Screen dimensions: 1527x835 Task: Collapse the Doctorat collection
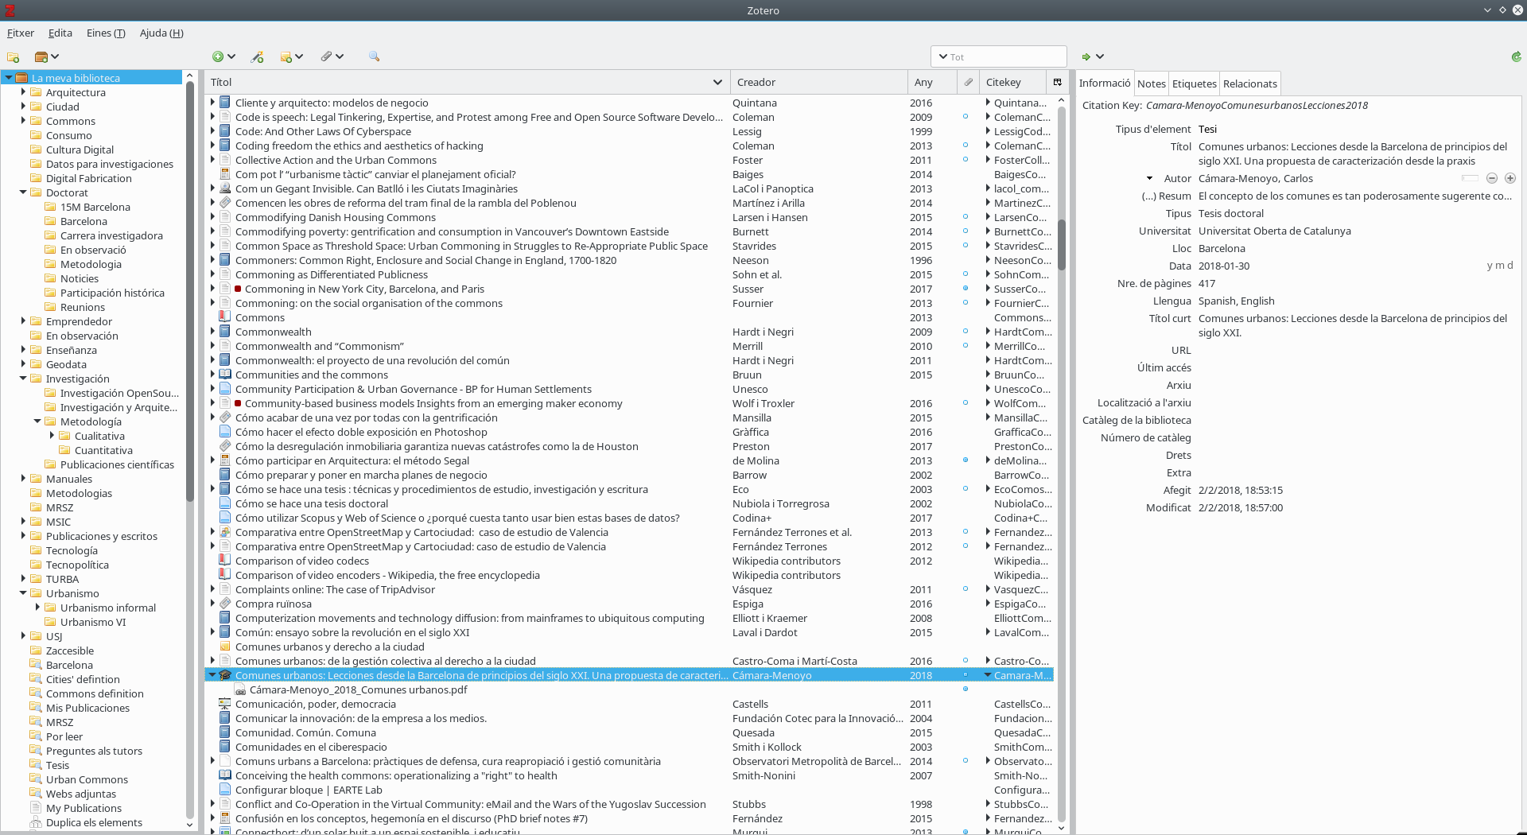point(23,192)
